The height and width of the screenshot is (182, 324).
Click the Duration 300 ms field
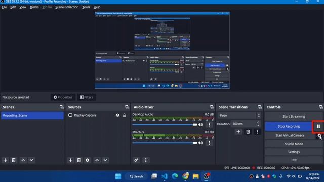[244, 124]
